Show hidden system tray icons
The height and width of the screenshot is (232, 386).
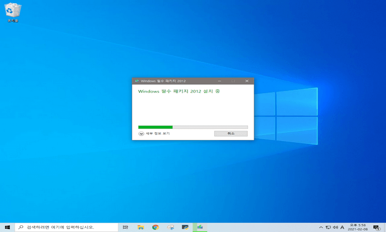(x=321, y=228)
